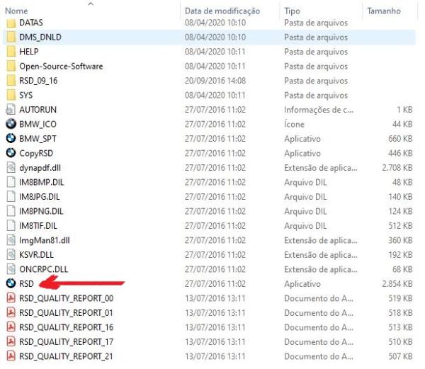Viewport: 425px width, 369px height.
Task: Select the BMW_ICO file name
Action: click(38, 124)
